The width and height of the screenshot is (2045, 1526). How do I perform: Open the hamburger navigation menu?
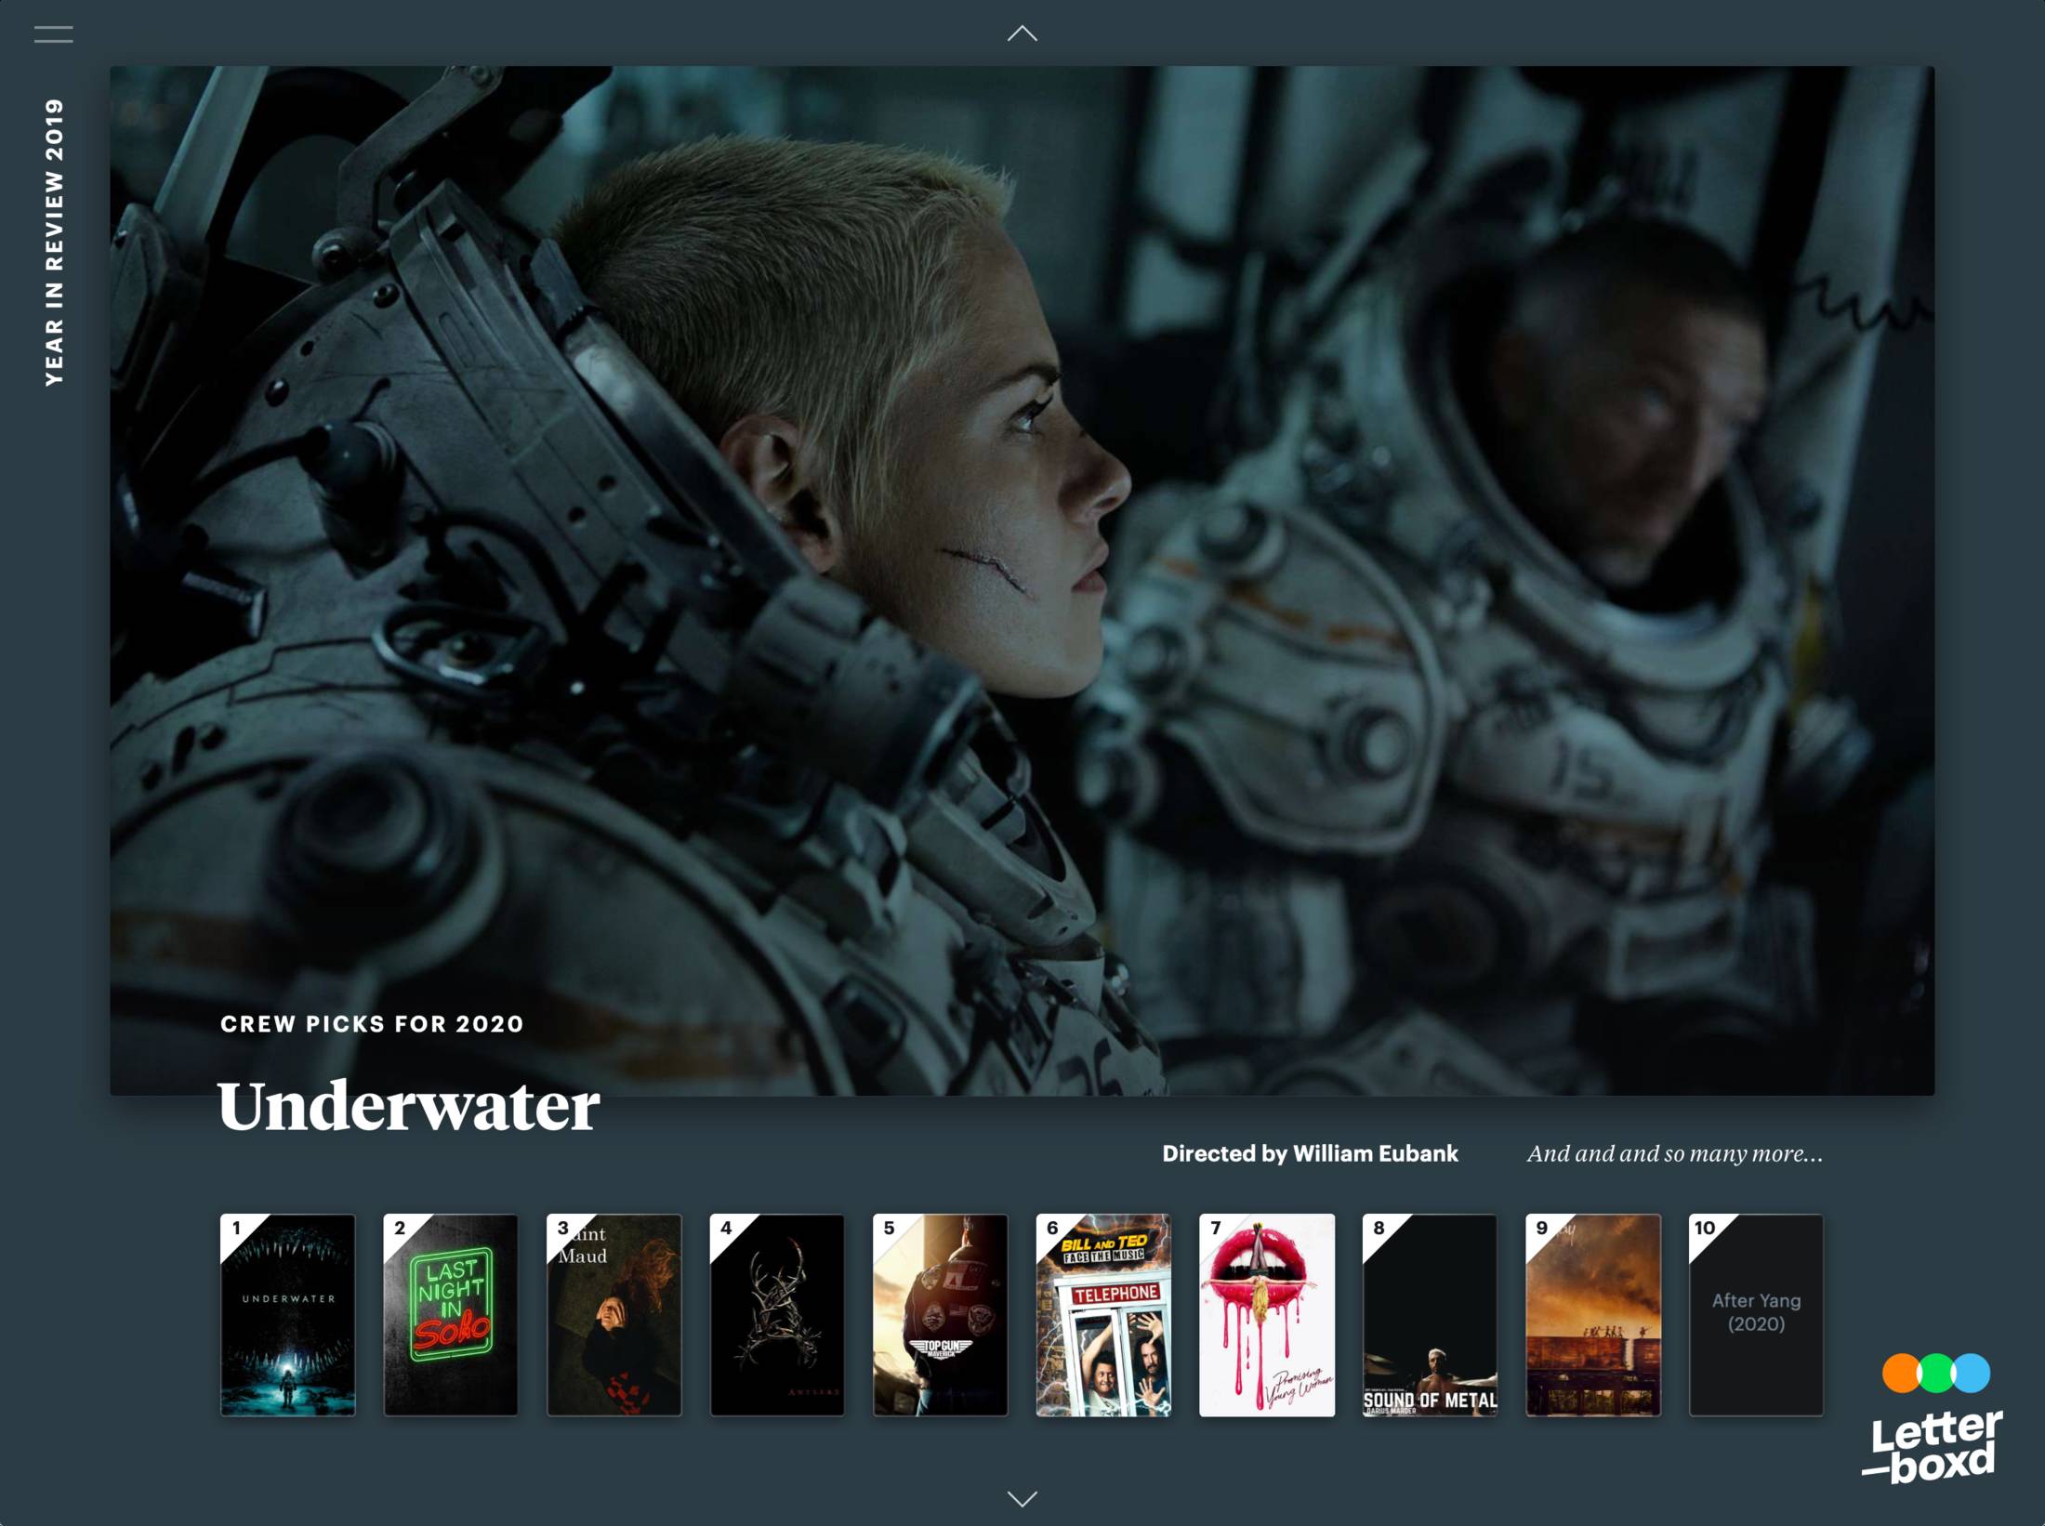tap(53, 33)
